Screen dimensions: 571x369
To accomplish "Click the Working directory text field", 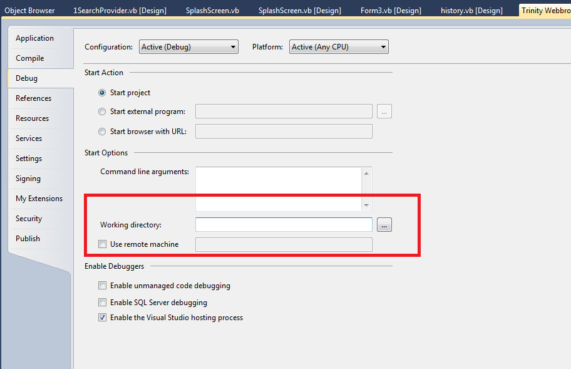I will point(284,225).
